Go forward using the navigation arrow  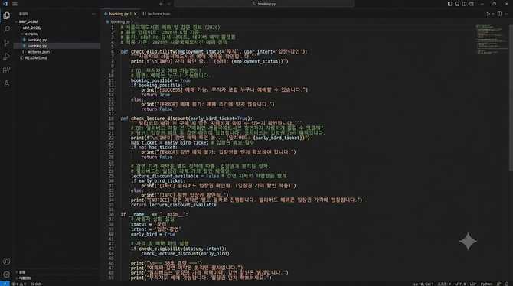[168, 4]
